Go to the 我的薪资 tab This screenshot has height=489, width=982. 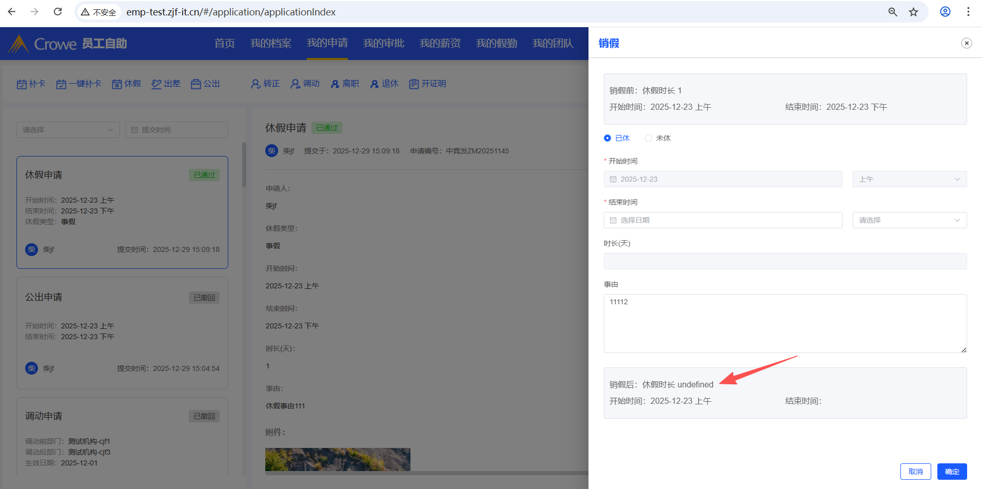click(x=440, y=43)
